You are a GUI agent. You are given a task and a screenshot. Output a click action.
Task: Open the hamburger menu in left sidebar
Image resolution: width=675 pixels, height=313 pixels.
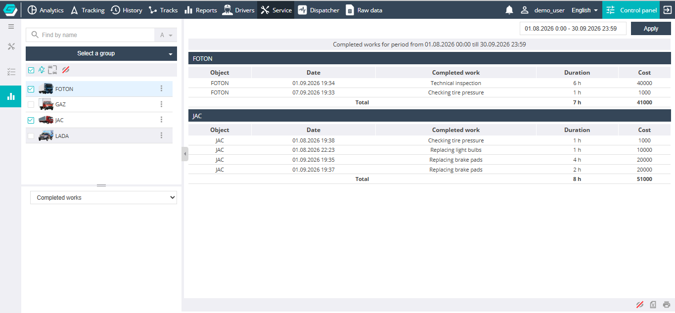(11, 26)
